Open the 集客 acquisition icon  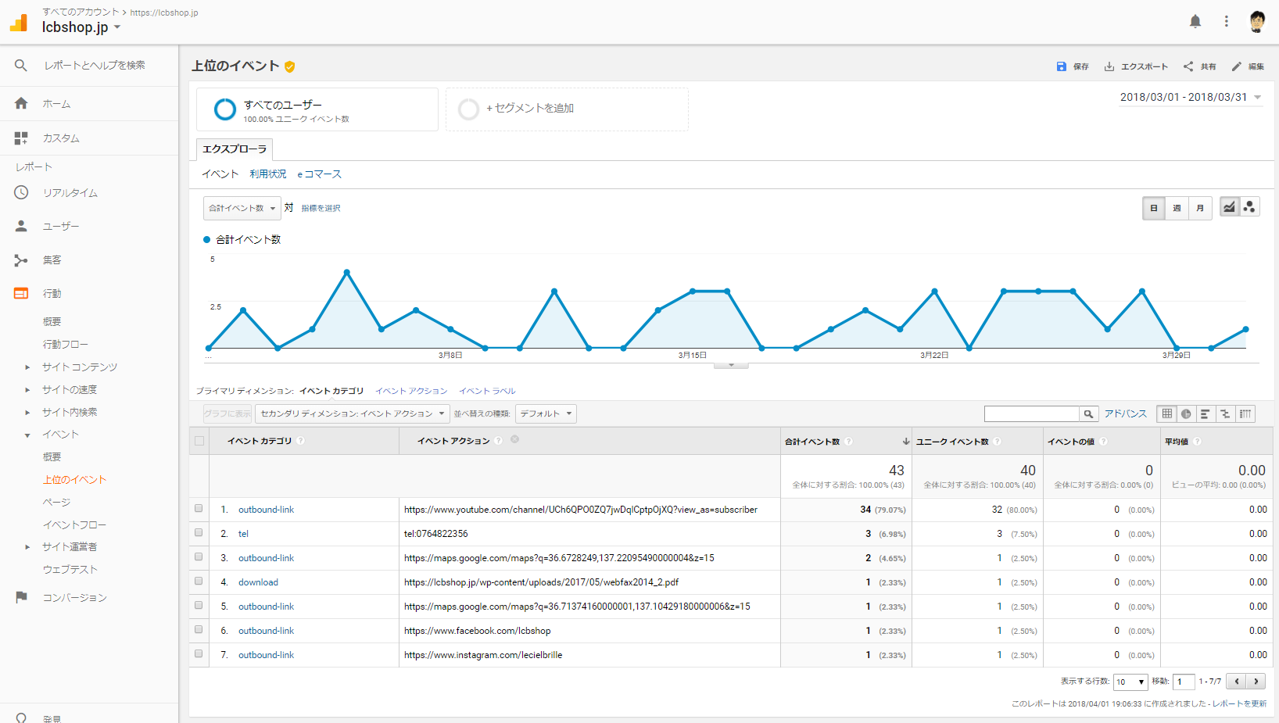click(x=21, y=260)
